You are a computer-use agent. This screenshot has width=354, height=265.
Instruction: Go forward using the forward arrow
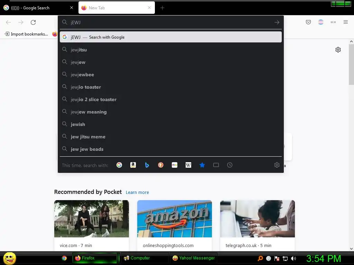[x=21, y=22]
